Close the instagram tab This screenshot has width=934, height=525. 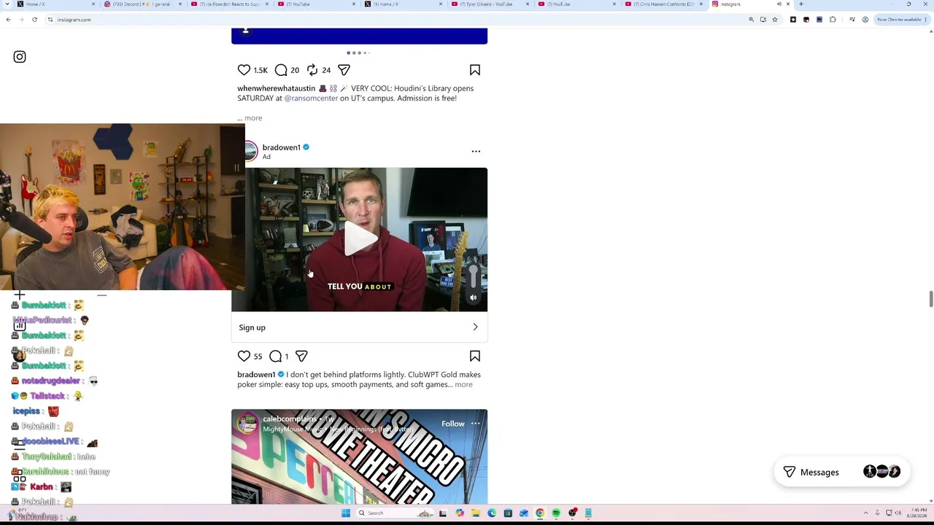788,4
